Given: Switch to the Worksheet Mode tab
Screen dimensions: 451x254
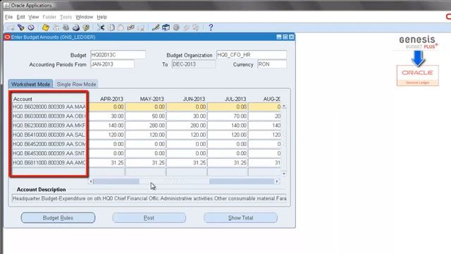Looking at the screenshot, I should tap(30, 84).
